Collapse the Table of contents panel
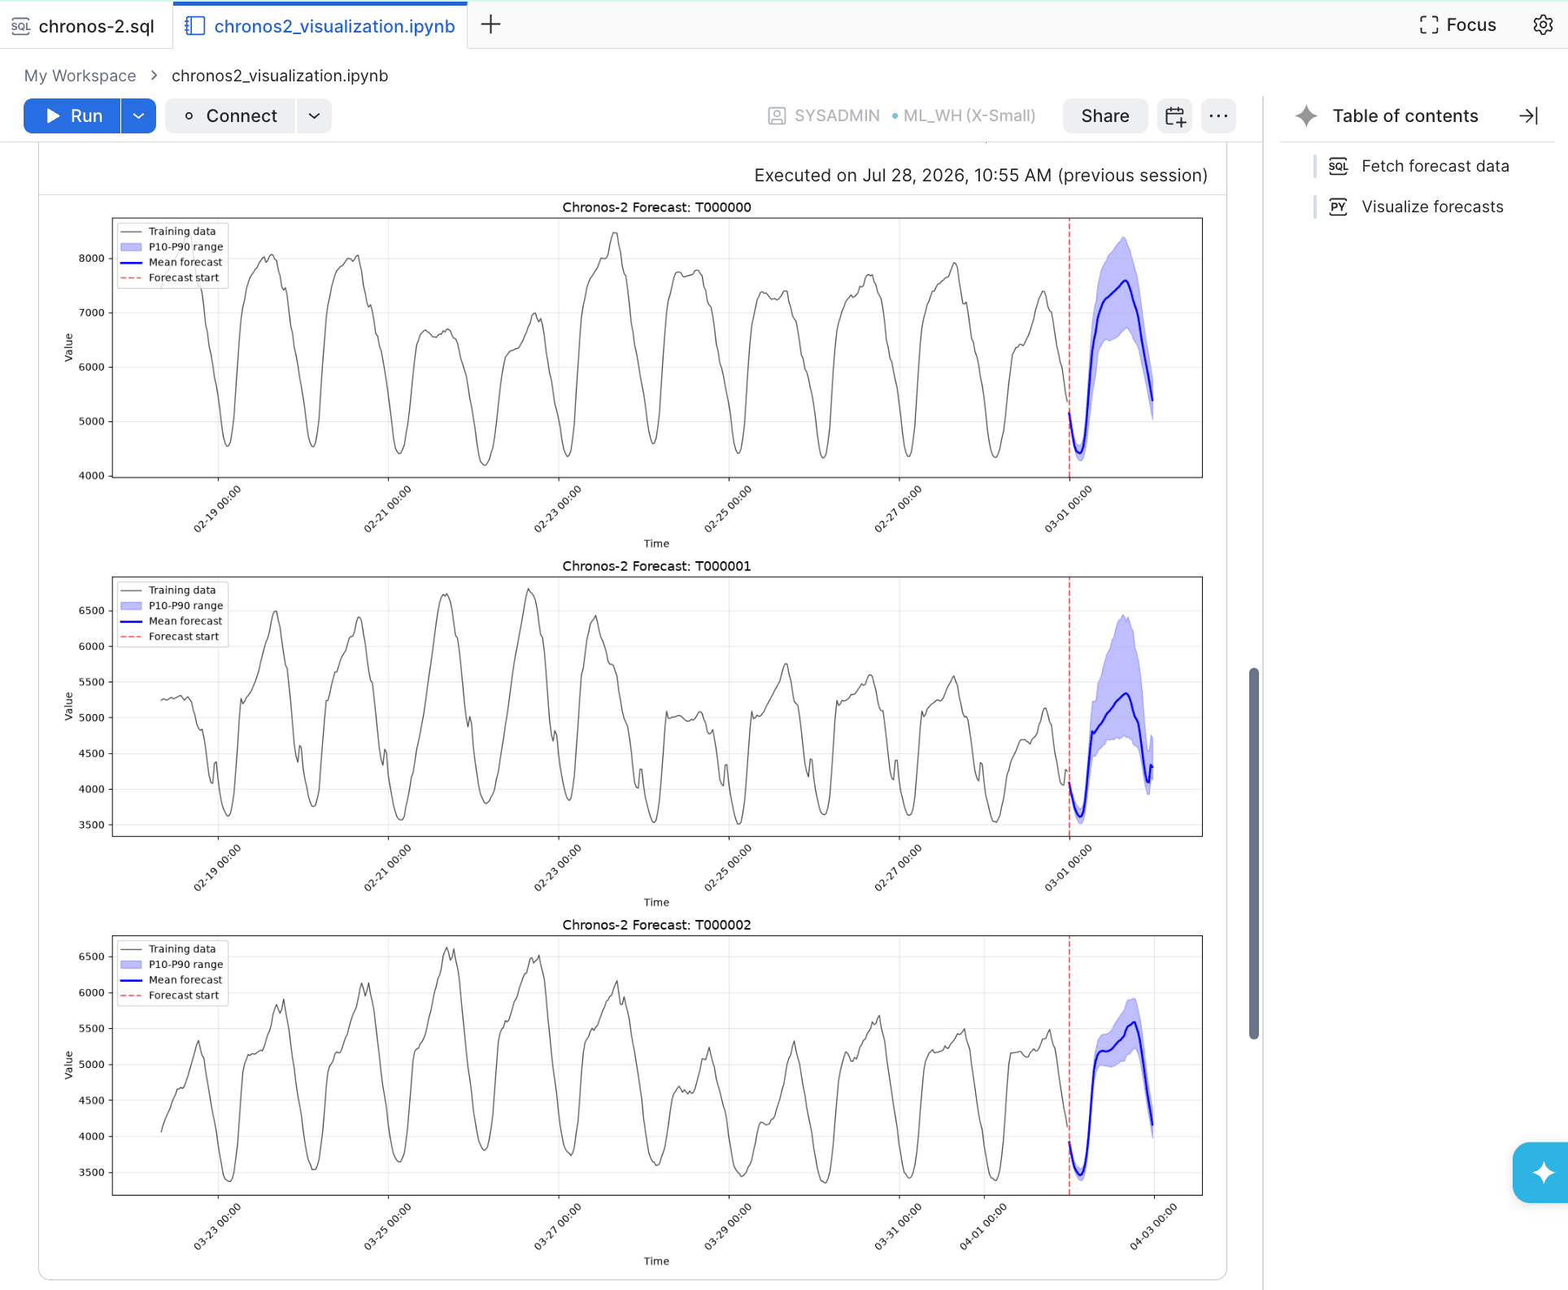 [1528, 116]
